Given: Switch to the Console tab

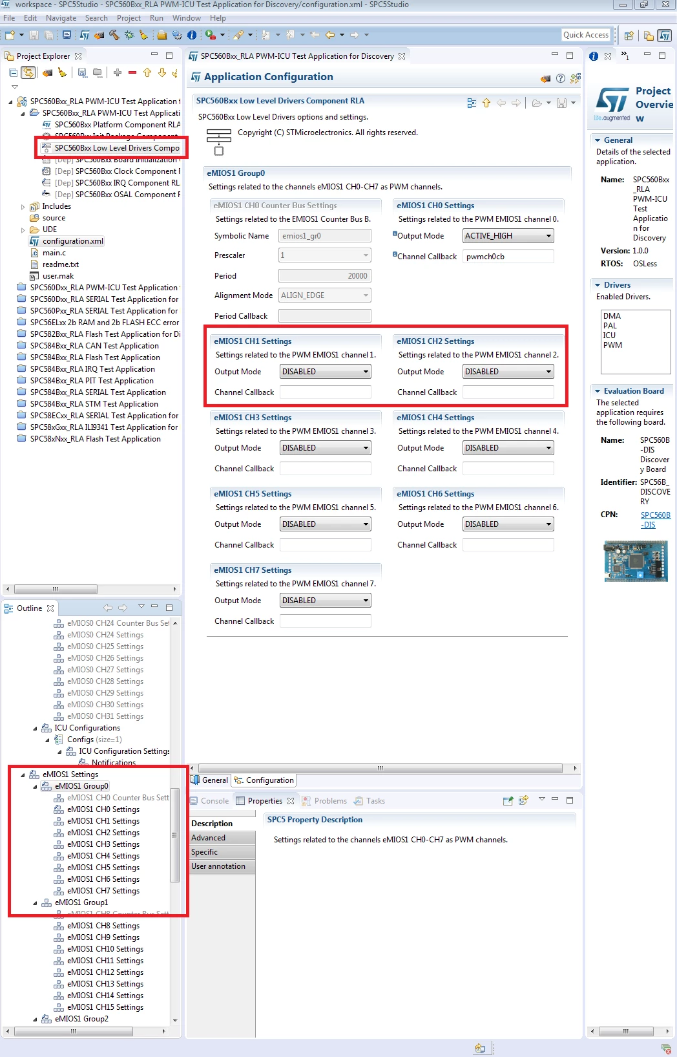Looking at the screenshot, I should pos(209,801).
